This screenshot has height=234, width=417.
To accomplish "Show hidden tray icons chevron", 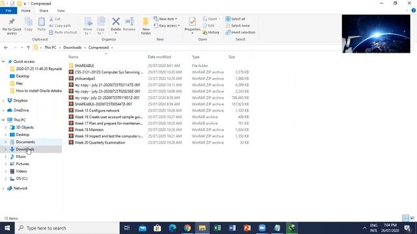I will point(364,228).
